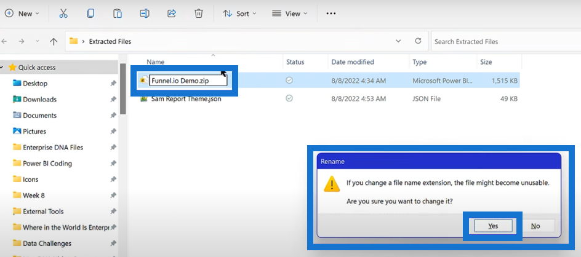This screenshot has width=581, height=257.
Task: Open Desktop in Quick access
Action: (x=35, y=84)
